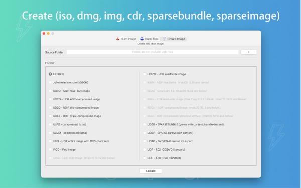The width and height of the screenshot is (301, 188).
Task: Select the ISO9660 format option
Action: pyautogui.click(x=56, y=74)
